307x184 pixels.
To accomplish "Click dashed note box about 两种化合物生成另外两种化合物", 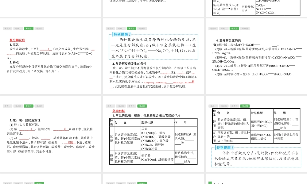I will tap(153, 47).
